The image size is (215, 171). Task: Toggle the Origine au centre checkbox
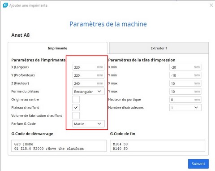point(76,100)
